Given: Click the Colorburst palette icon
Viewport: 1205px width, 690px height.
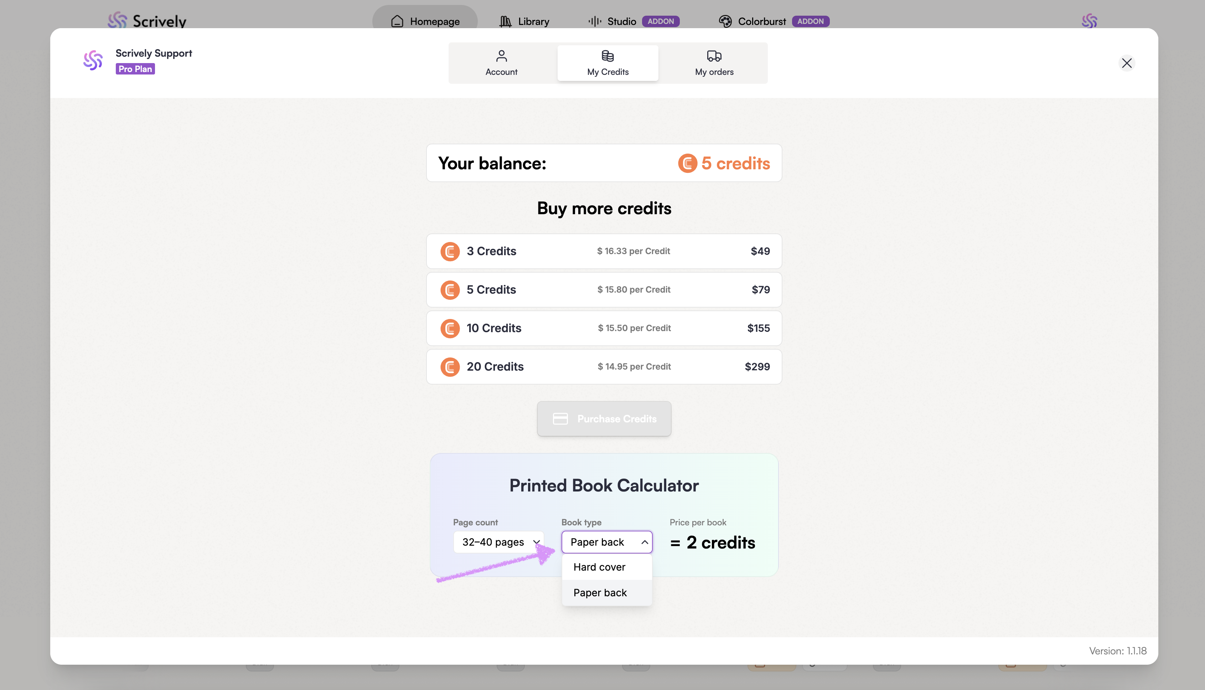Looking at the screenshot, I should coord(725,21).
